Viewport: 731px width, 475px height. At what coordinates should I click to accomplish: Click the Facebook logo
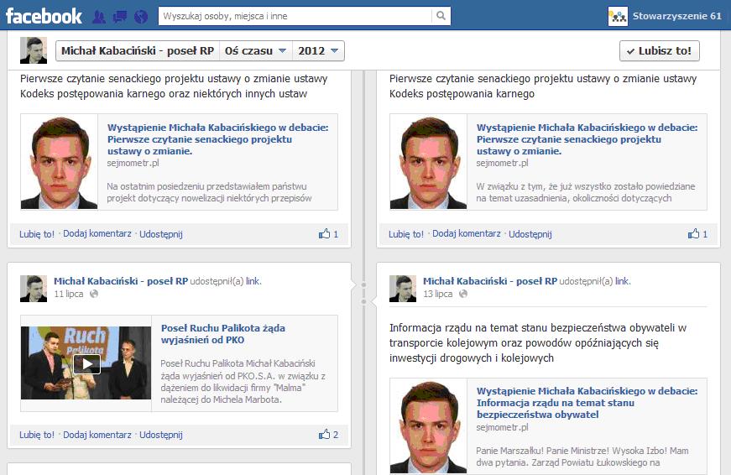click(44, 16)
